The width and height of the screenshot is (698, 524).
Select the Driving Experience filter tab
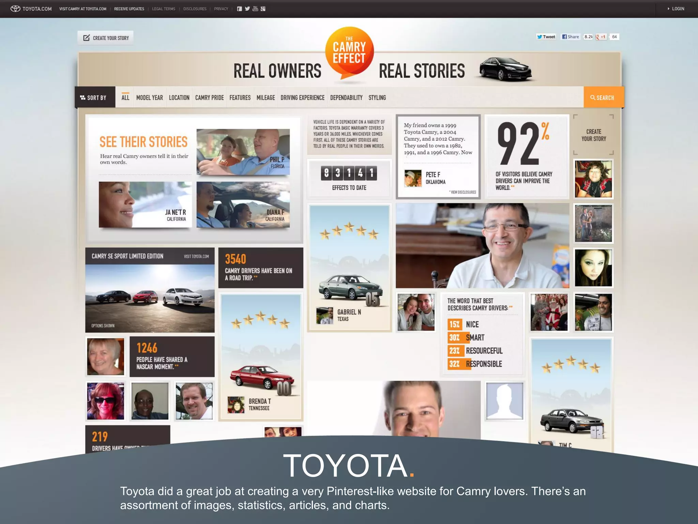point(303,98)
